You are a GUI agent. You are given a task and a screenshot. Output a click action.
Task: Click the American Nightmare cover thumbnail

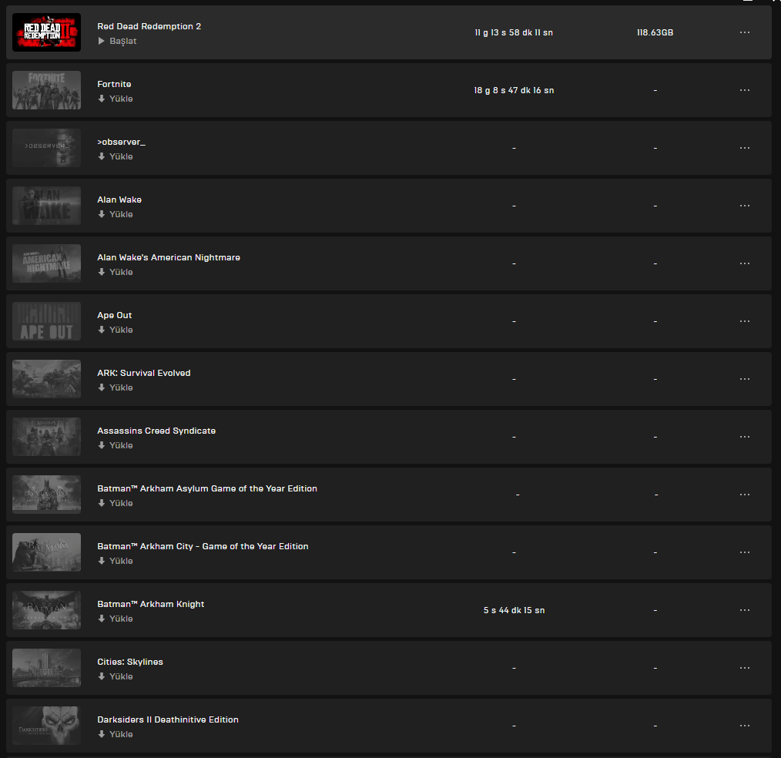(x=46, y=263)
